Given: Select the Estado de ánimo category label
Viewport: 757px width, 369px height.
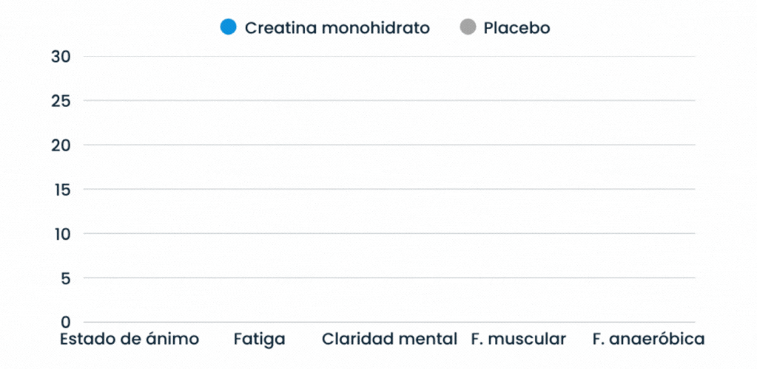Looking at the screenshot, I should [x=129, y=339].
